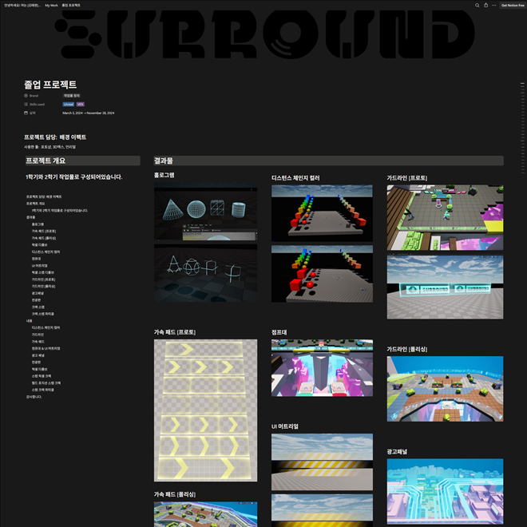Click the 디스턴스 체인지 컬러 heading
This screenshot has height=527, width=527.
[x=295, y=178]
